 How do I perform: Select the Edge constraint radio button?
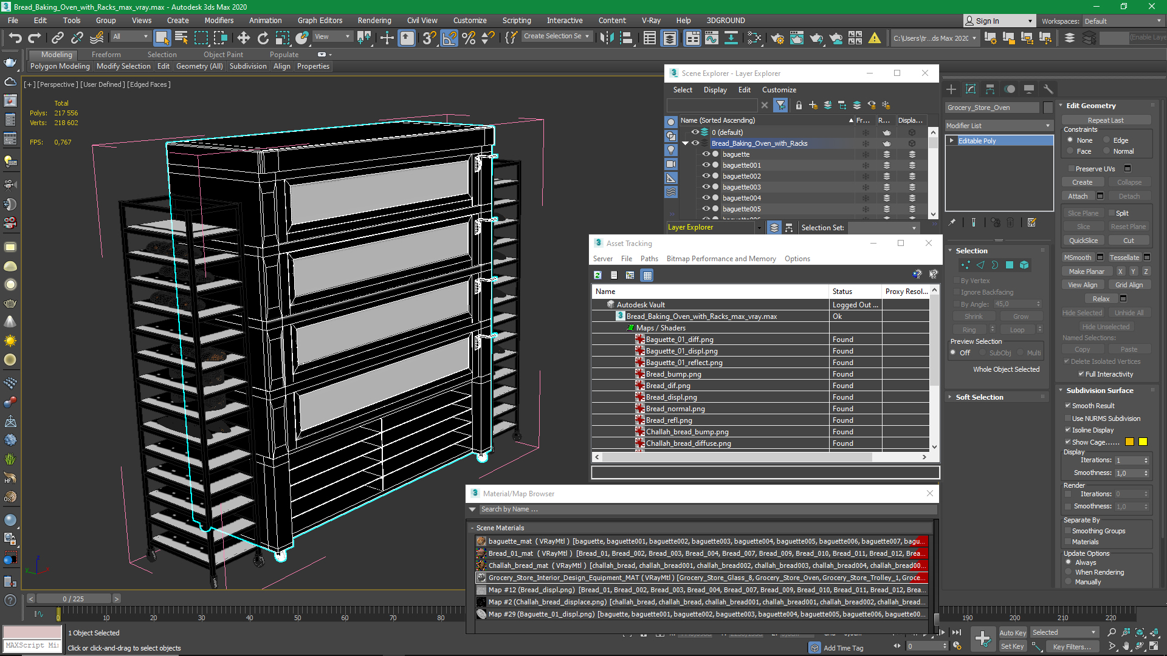coord(1107,140)
